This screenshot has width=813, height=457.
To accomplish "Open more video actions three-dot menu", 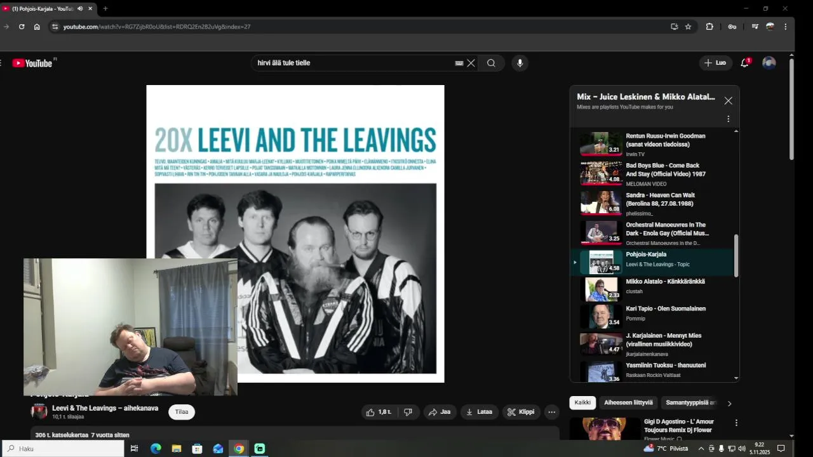I will pos(551,412).
